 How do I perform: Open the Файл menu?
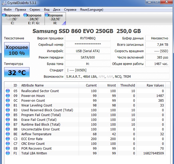[7, 10]
